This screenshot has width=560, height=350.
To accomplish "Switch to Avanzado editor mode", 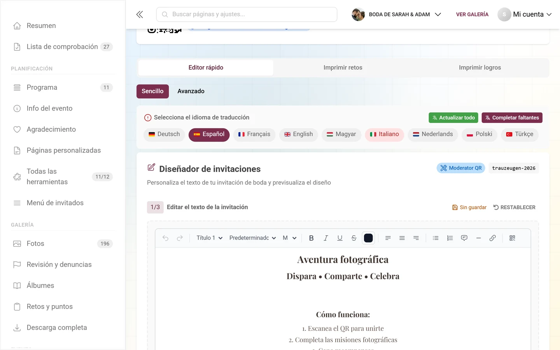I will click(x=191, y=91).
